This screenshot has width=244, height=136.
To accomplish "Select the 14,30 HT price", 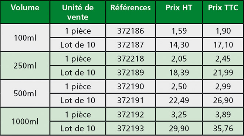I will pyautogui.click(x=179, y=45).
